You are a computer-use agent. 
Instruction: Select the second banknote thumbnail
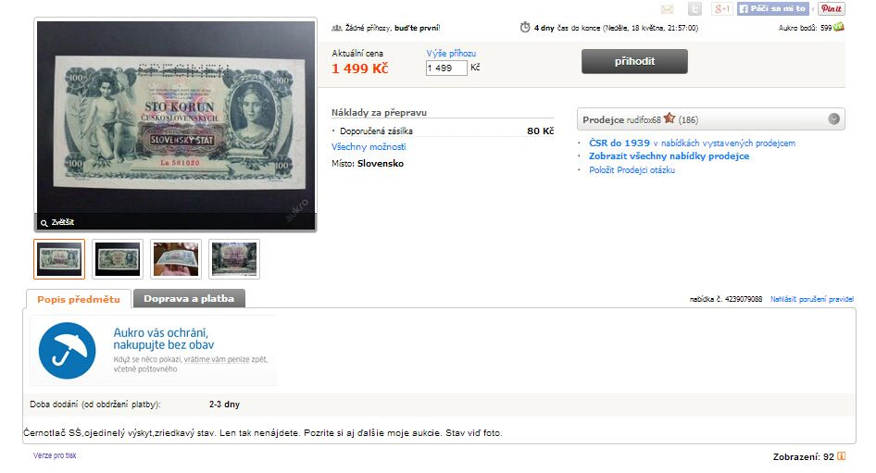118,259
